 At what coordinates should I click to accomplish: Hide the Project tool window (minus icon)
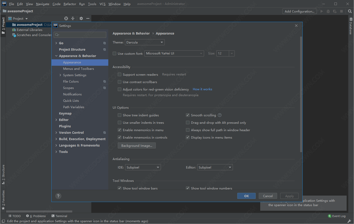88,18
